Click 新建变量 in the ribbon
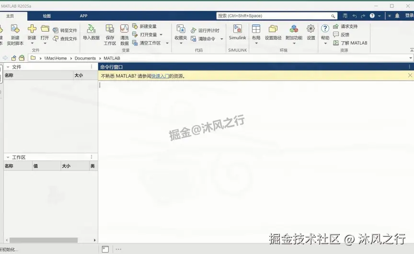The image size is (414, 254). [144, 26]
